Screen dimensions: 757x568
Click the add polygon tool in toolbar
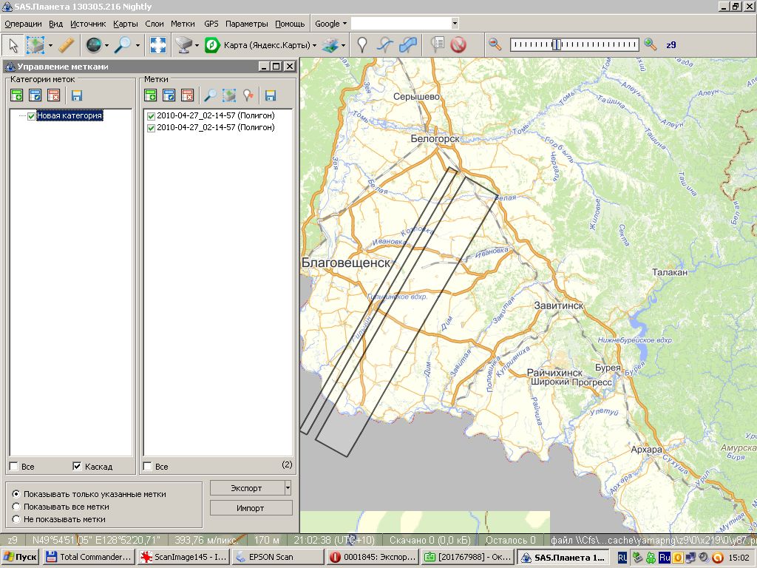coord(407,45)
